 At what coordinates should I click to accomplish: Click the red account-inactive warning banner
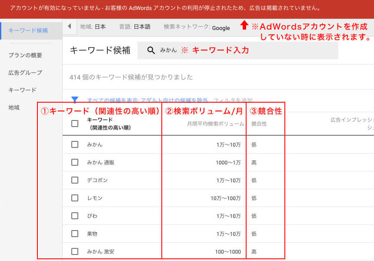pyautogui.click(x=187, y=9)
